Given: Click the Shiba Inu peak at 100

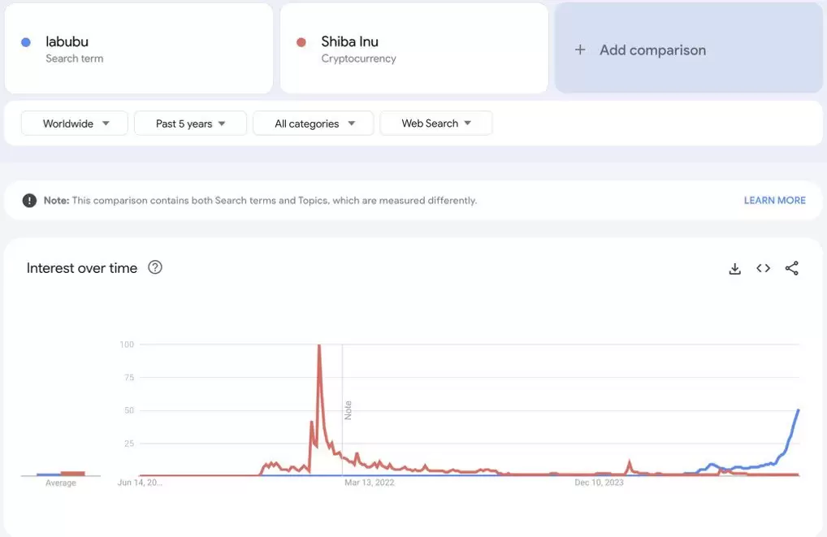Looking at the screenshot, I should pos(319,345).
